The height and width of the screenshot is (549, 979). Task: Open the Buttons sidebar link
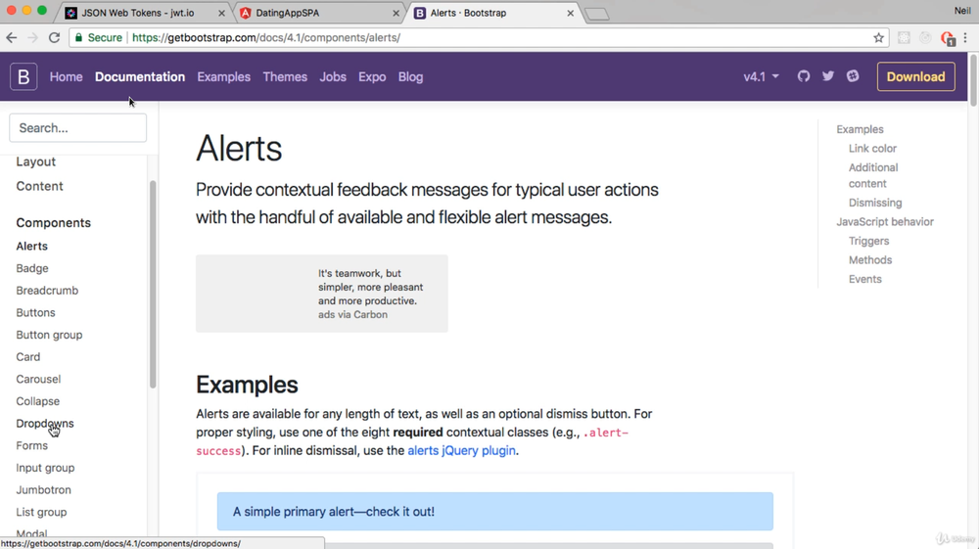point(35,312)
